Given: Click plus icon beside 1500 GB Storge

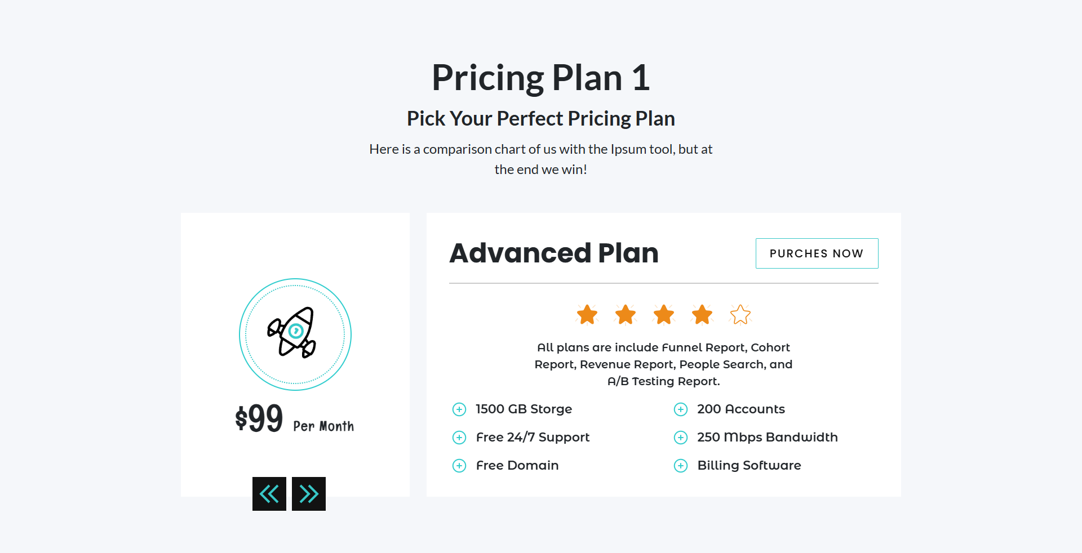Looking at the screenshot, I should click(x=459, y=409).
